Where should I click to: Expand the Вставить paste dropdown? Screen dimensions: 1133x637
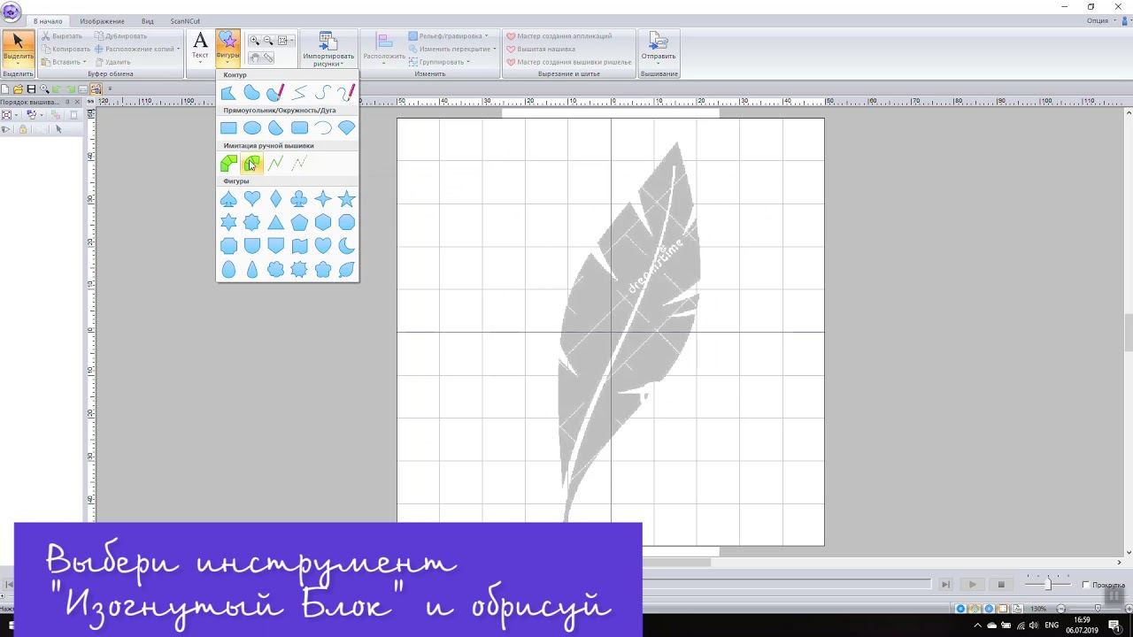(x=63, y=62)
